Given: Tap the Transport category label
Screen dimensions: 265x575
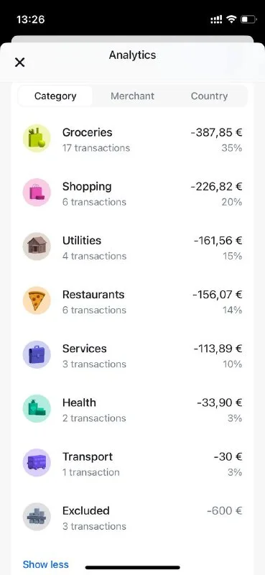Looking at the screenshot, I should pos(88,457).
